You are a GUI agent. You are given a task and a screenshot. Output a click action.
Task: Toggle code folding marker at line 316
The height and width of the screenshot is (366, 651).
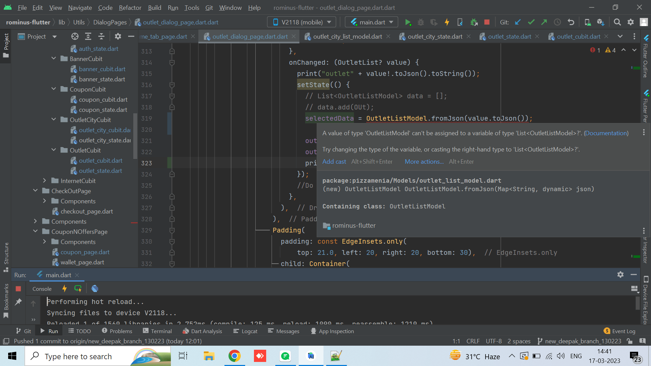pyautogui.click(x=172, y=85)
